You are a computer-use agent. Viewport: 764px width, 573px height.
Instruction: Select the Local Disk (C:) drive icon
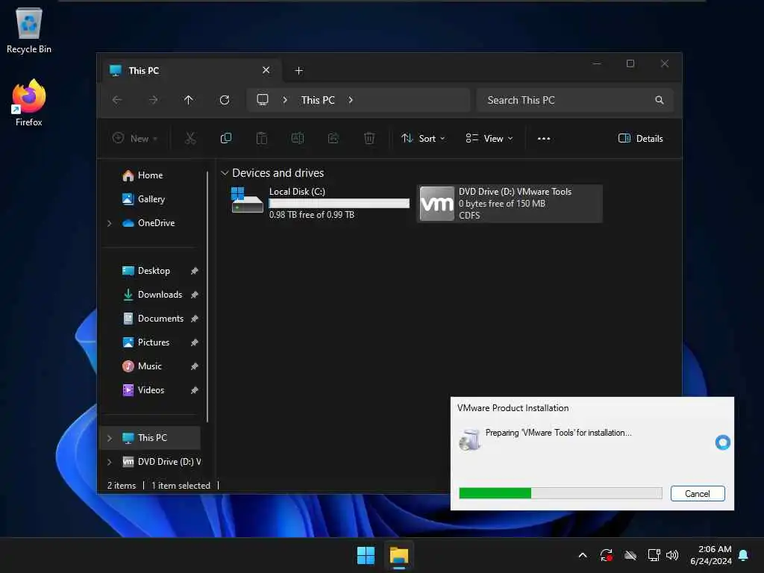247,201
